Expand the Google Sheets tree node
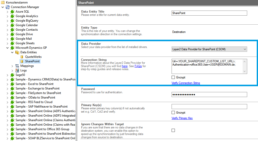258x141 pixels. tap(8, 43)
